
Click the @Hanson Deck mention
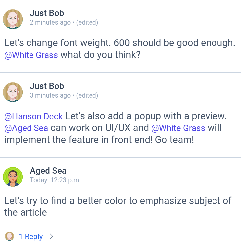tap(33, 116)
